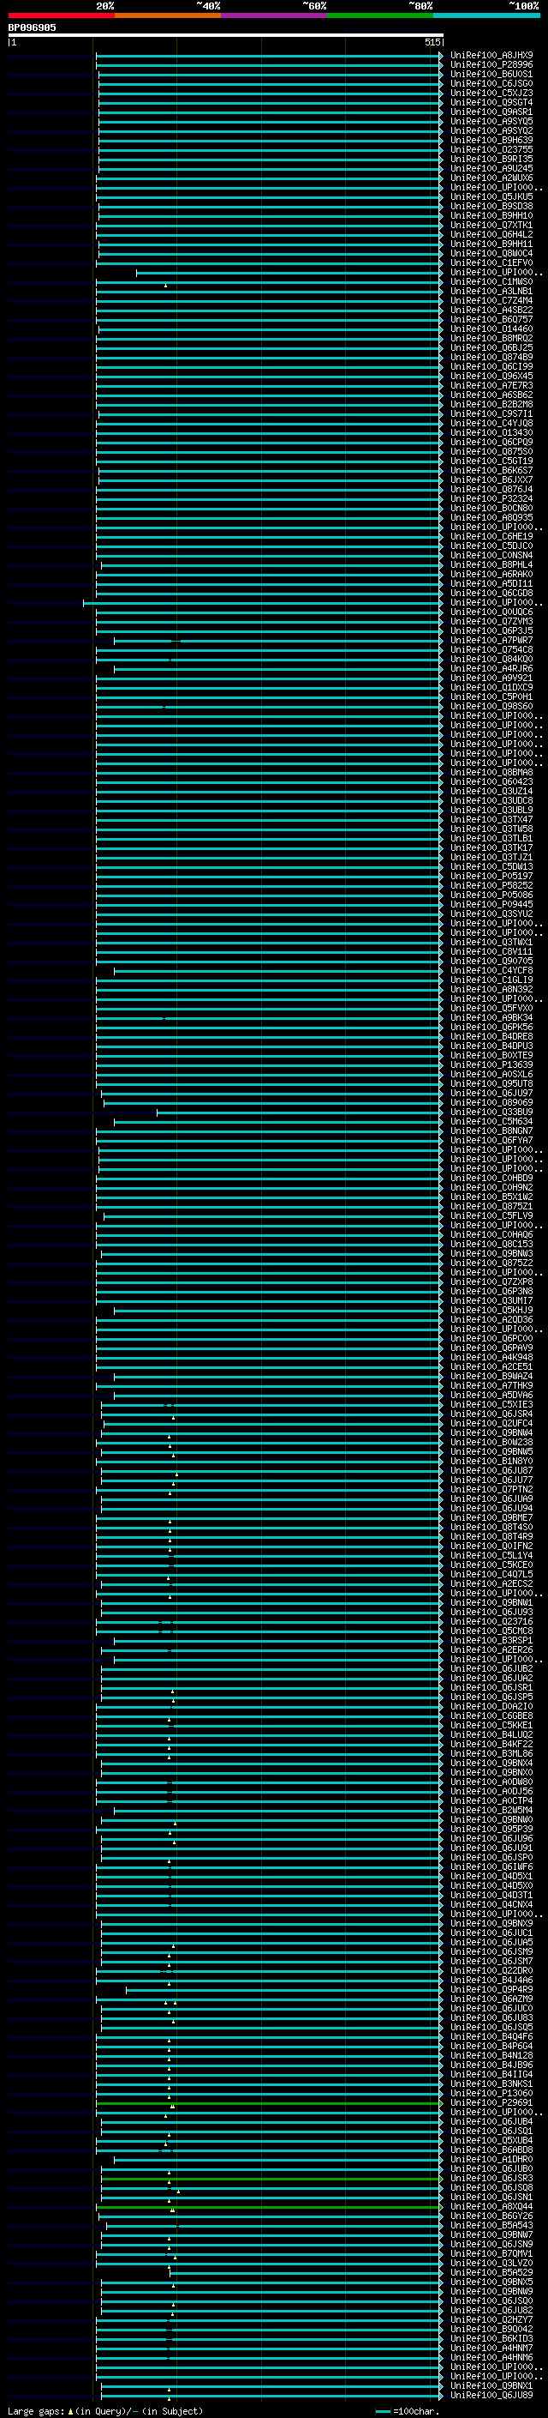
Task: Select hit label UniRef100_Q5FVX0
Action: click(x=491, y=1008)
